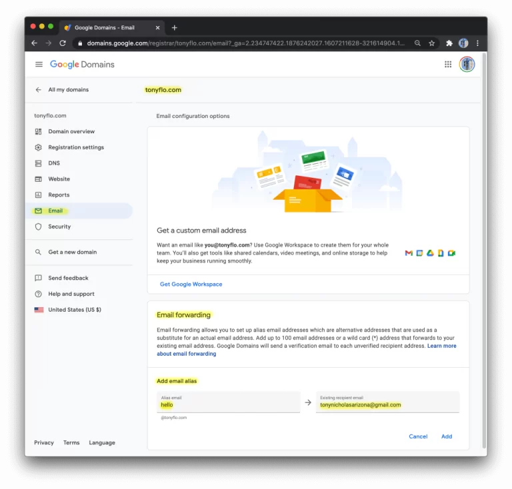Open the DNS section in sidebar
Viewport: 512px width, 489px height.
click(54, 163)
